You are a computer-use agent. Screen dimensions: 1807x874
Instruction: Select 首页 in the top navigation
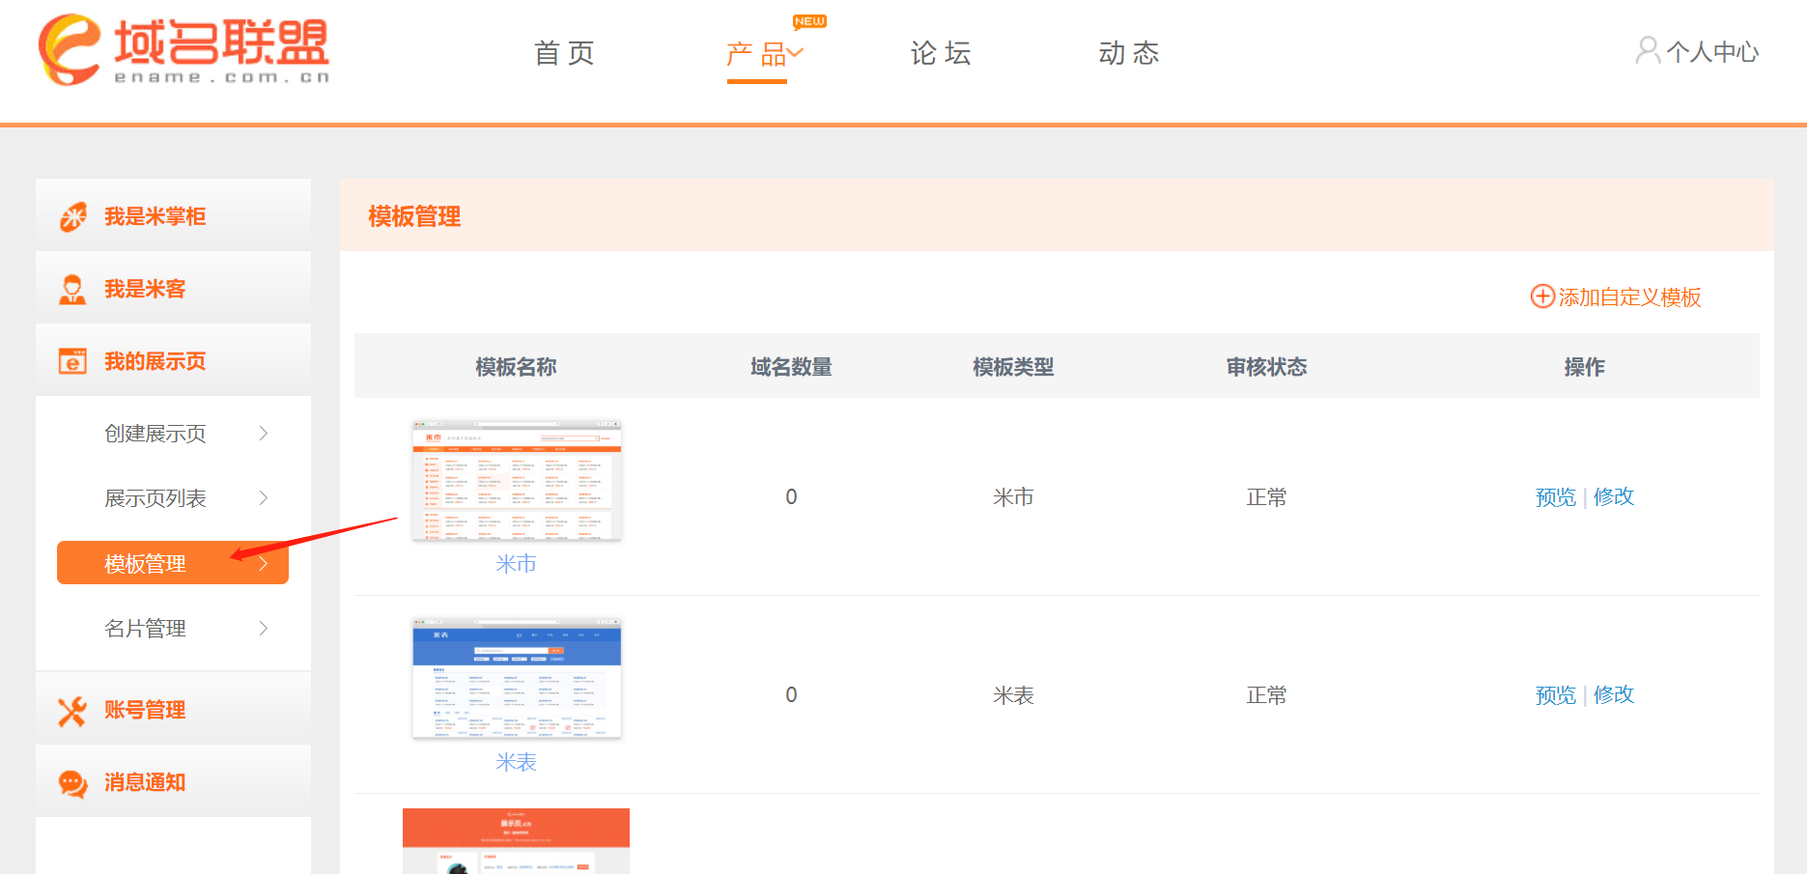[563, 54]
